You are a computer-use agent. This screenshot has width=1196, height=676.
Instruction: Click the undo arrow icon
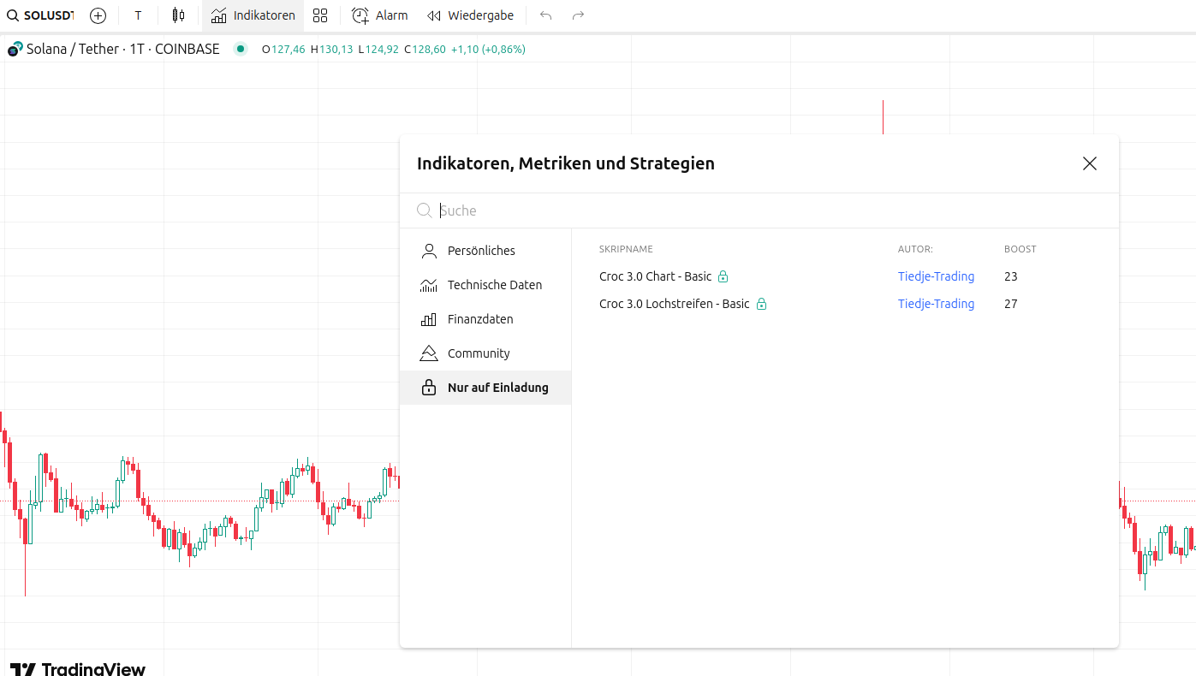pos(546,15)
